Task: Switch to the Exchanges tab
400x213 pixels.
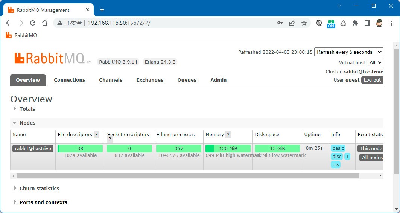Action: [150, 80]
